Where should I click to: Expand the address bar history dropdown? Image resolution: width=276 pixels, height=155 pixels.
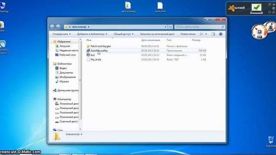coord(166,27)
